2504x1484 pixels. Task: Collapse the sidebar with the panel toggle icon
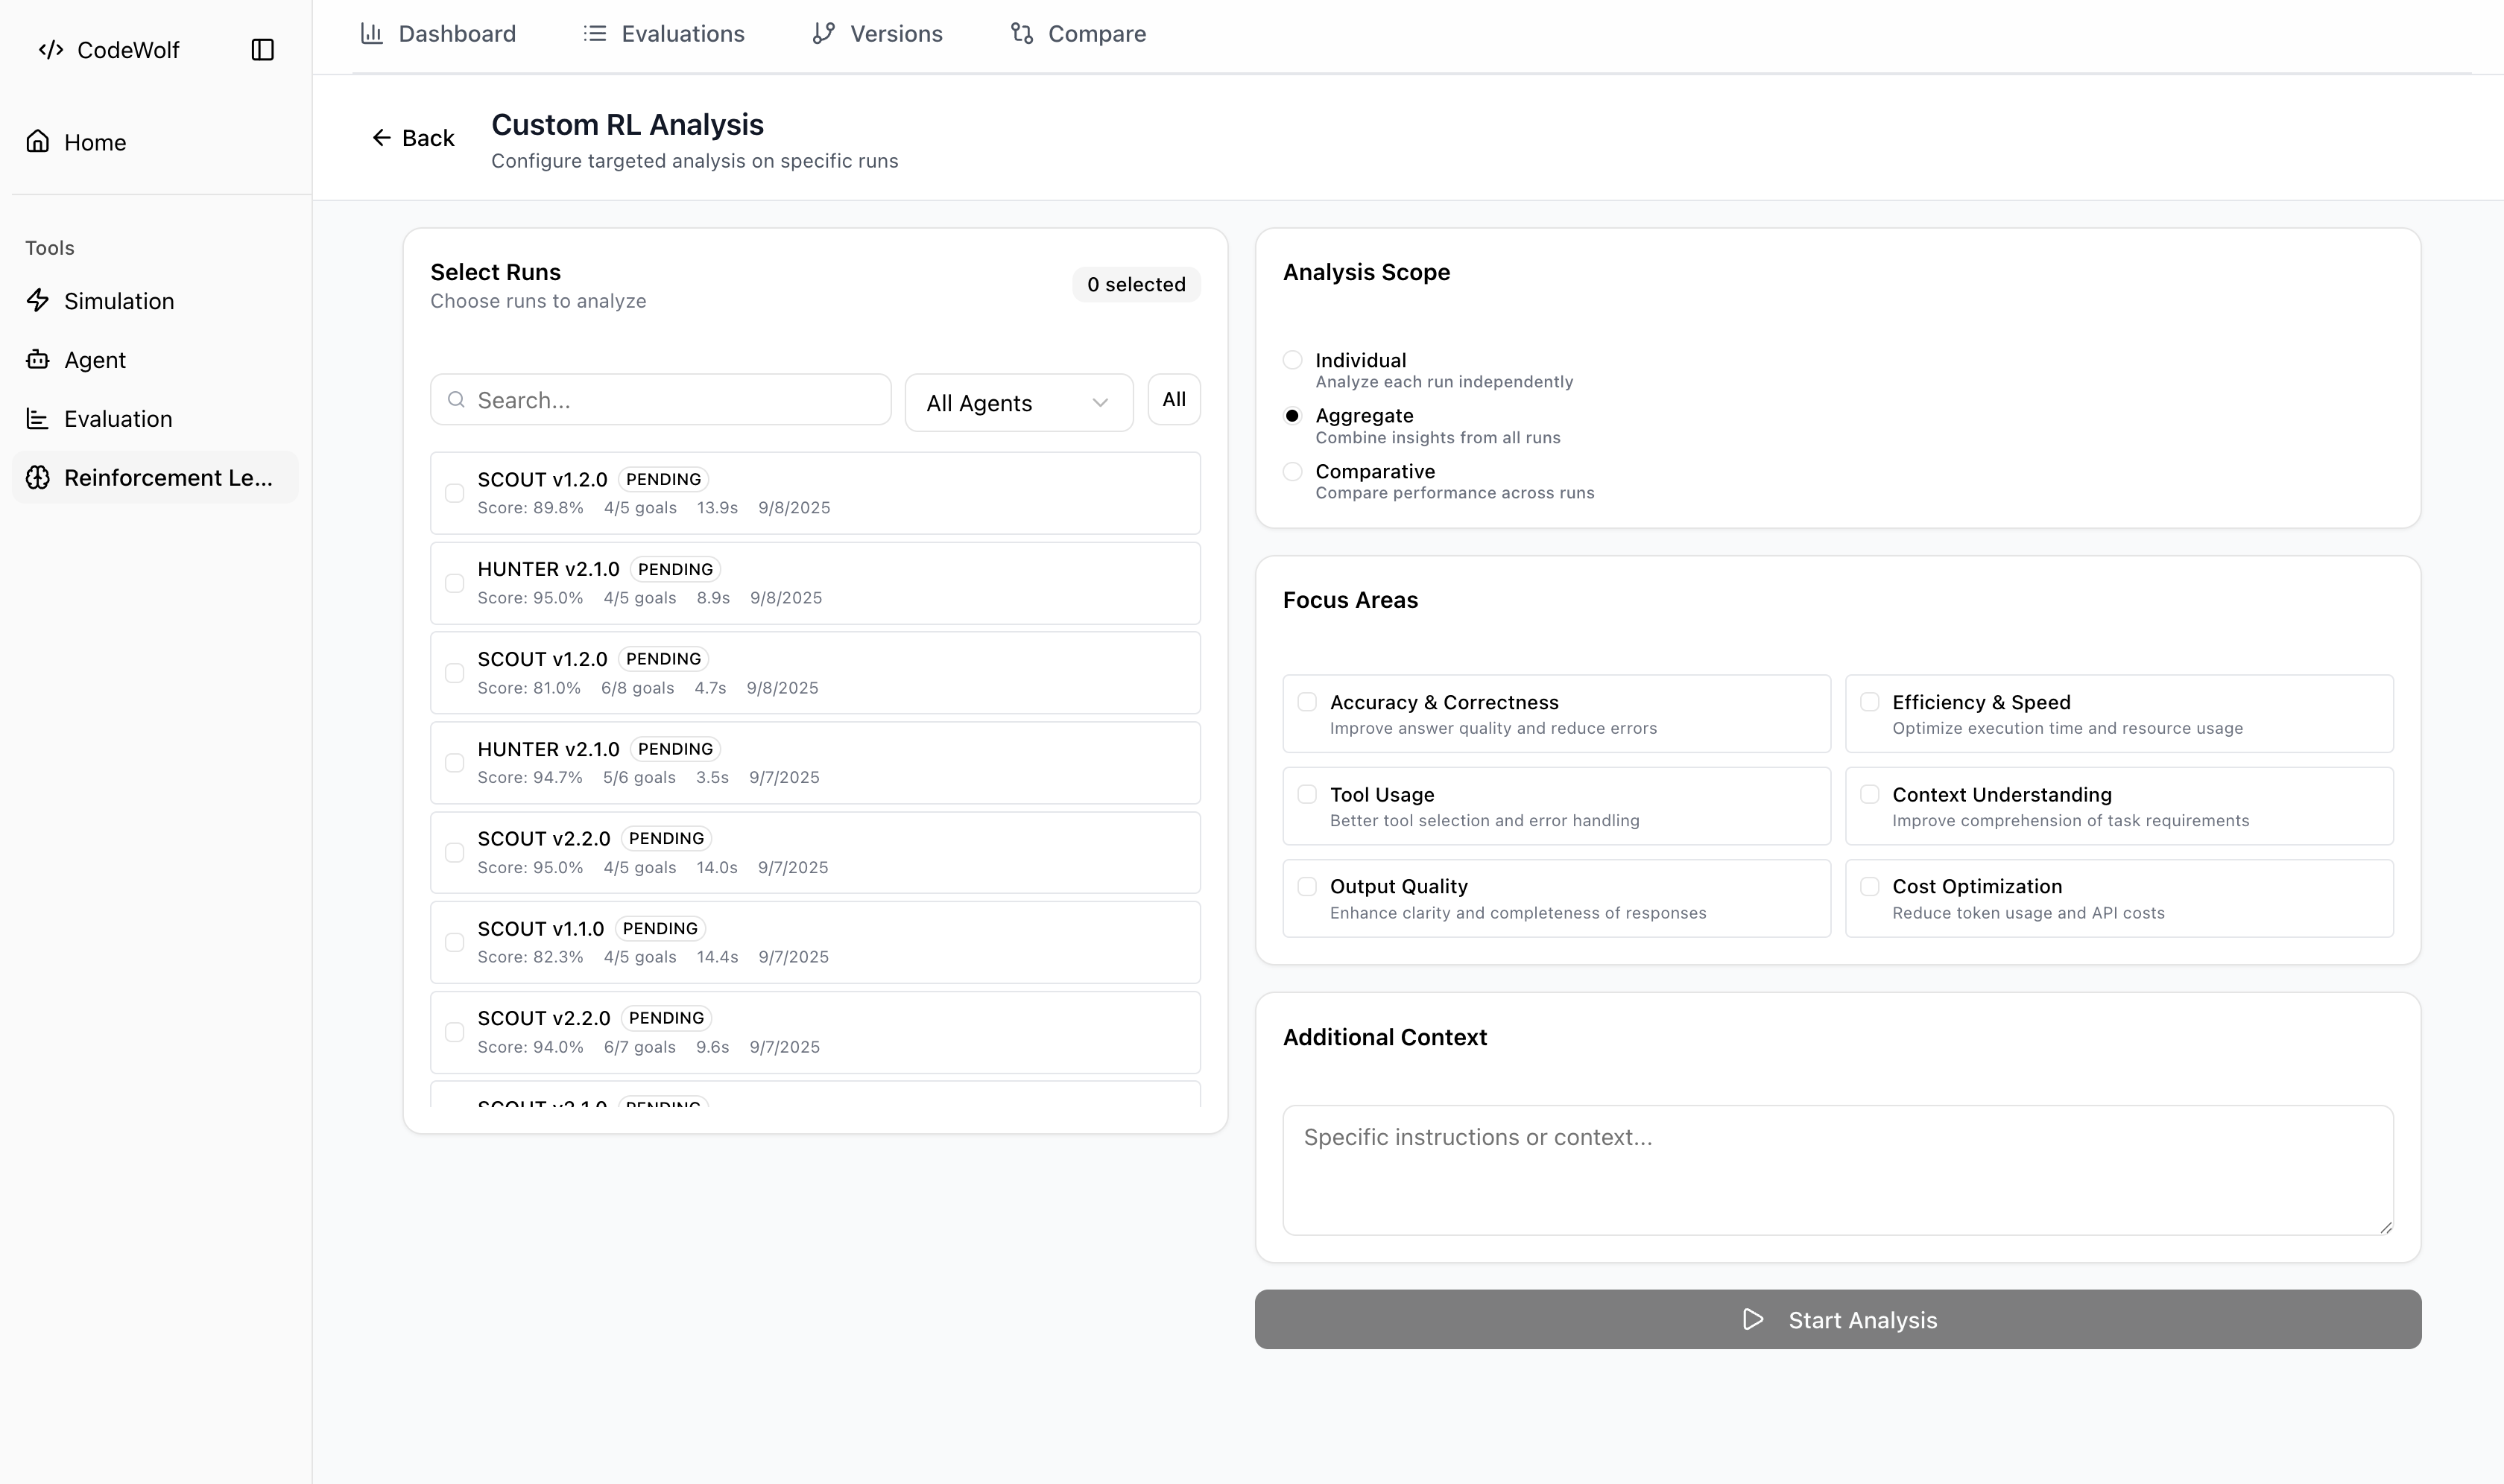coord(263,49)
